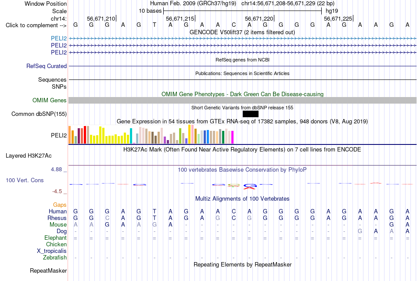
Task: Click the 4.88 PhyloP upper scale value
Action: [x=56, y=169]
